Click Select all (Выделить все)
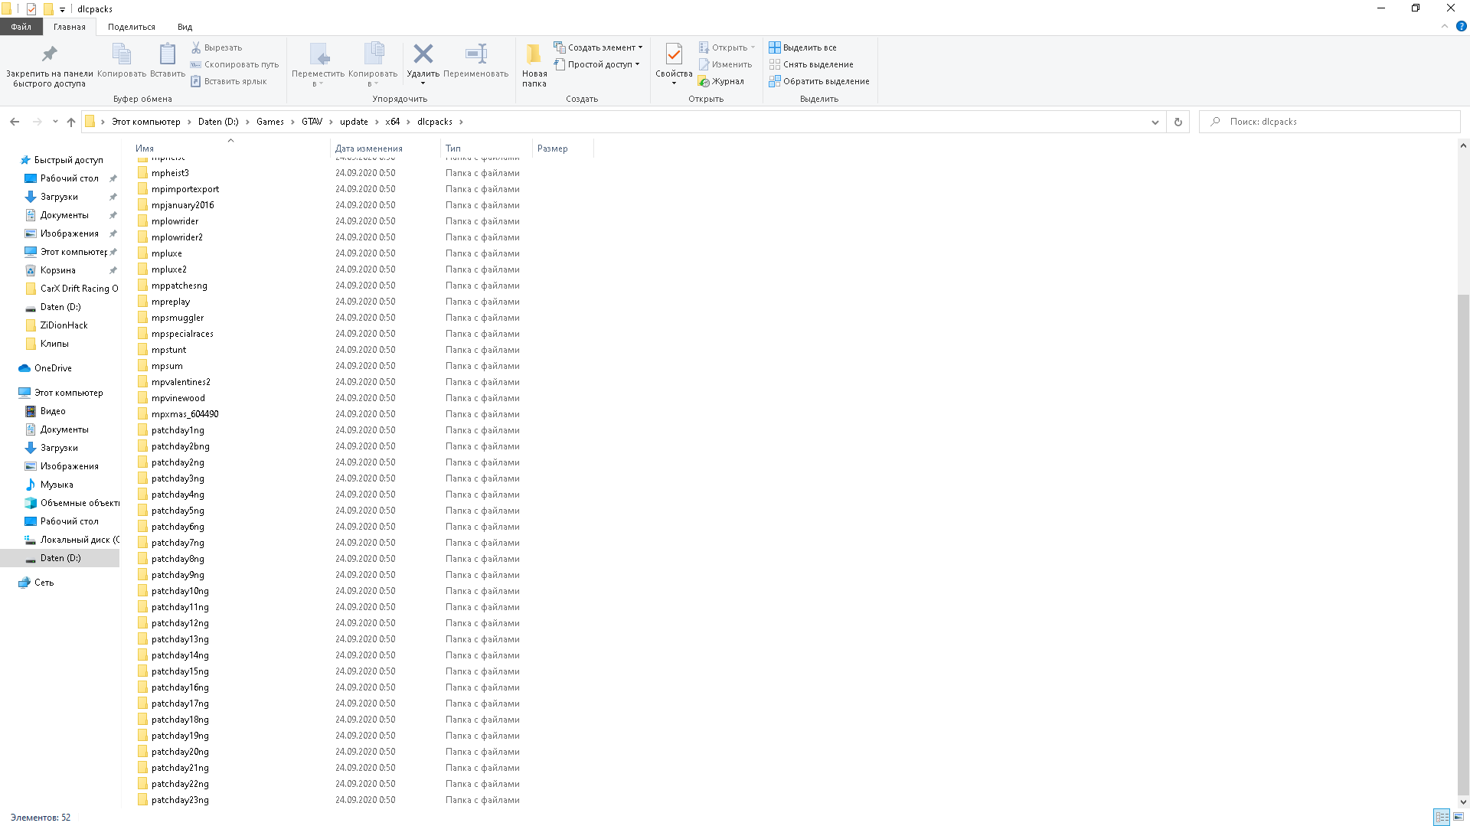Screen dimensions: 1470x826 point(809,47)
